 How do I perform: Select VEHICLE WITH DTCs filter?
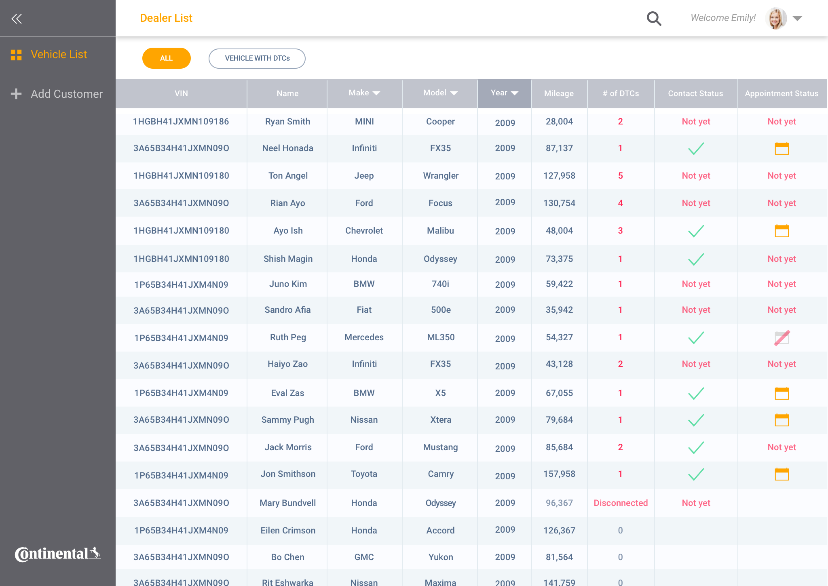[x=257, y=58]
